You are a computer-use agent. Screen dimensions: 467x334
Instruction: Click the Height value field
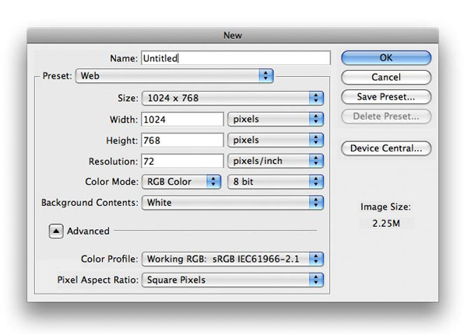[182, 141]
